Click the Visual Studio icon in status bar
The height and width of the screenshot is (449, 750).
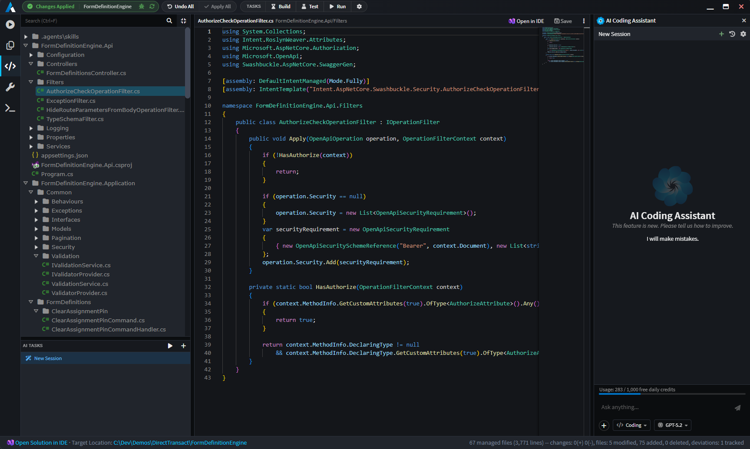[x=10, y=442]
